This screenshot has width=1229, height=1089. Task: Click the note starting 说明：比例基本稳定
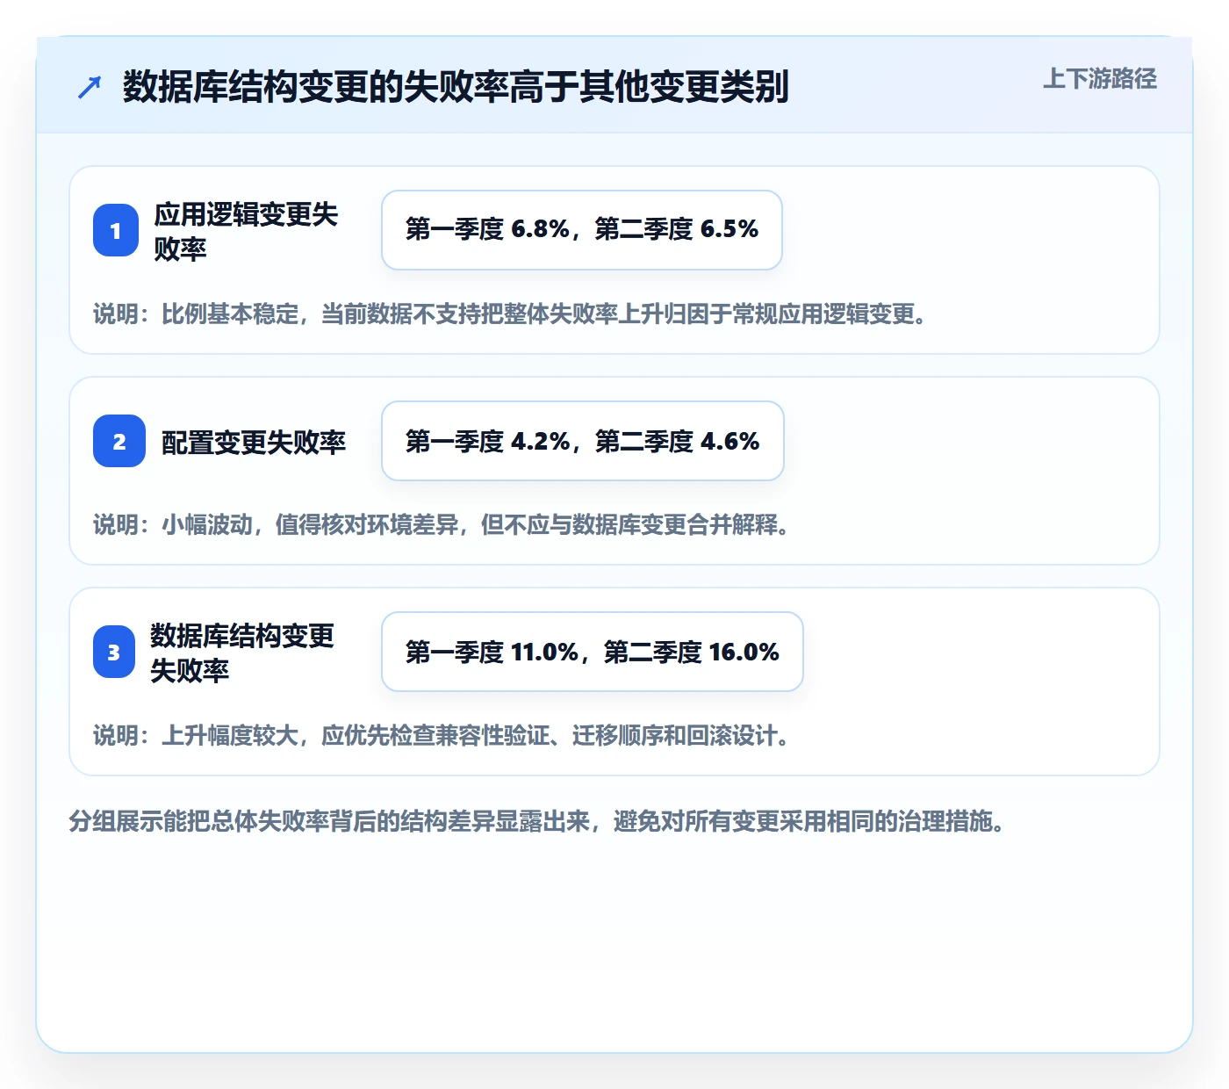512,314
